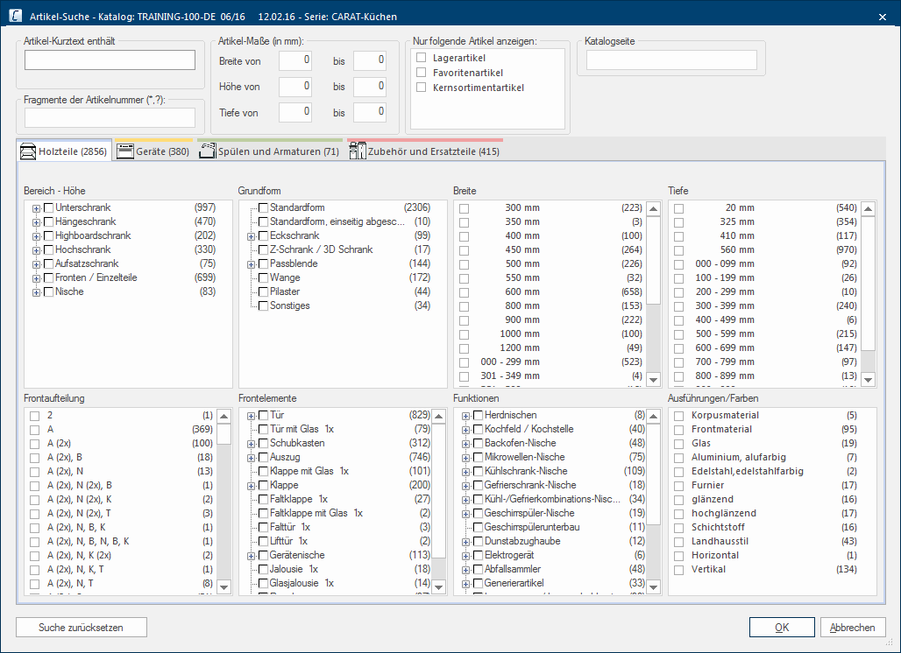Click the sink icon on Spülen tab
This screenshot has width=901, height=653.
tap(207, 151)
